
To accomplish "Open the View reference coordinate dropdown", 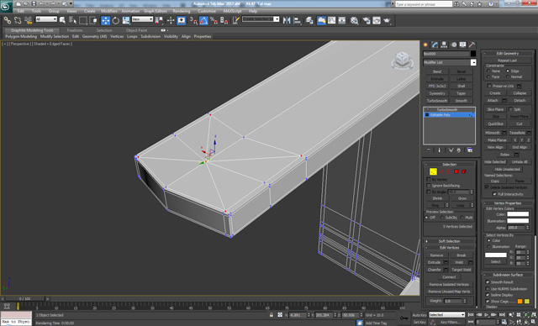I will tap(142, 19).
